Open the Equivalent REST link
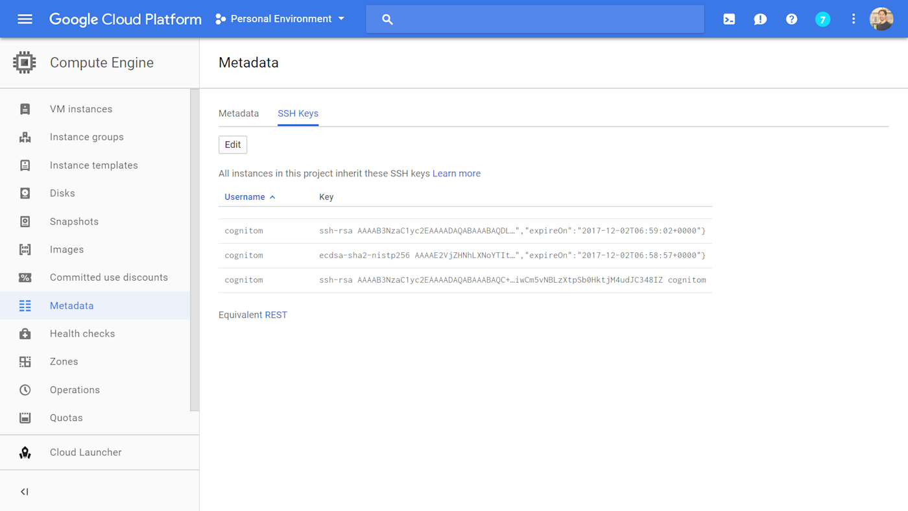This screenshot has height=511, width=908. point(276,315)
